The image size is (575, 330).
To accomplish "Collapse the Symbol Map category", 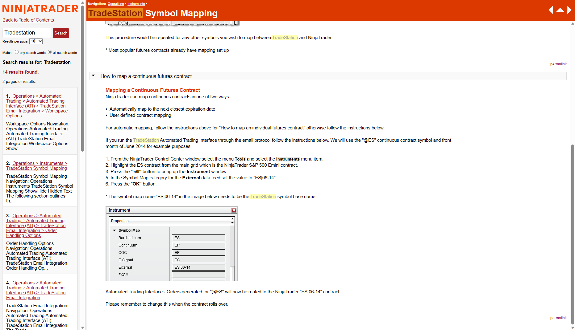I will click(114, 230).
